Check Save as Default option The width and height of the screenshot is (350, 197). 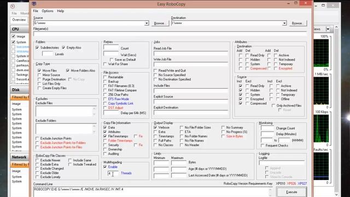pos(112,60)
